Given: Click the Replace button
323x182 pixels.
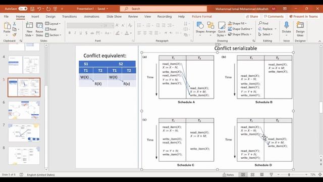Looking at the screenshot, I should 266,29.
